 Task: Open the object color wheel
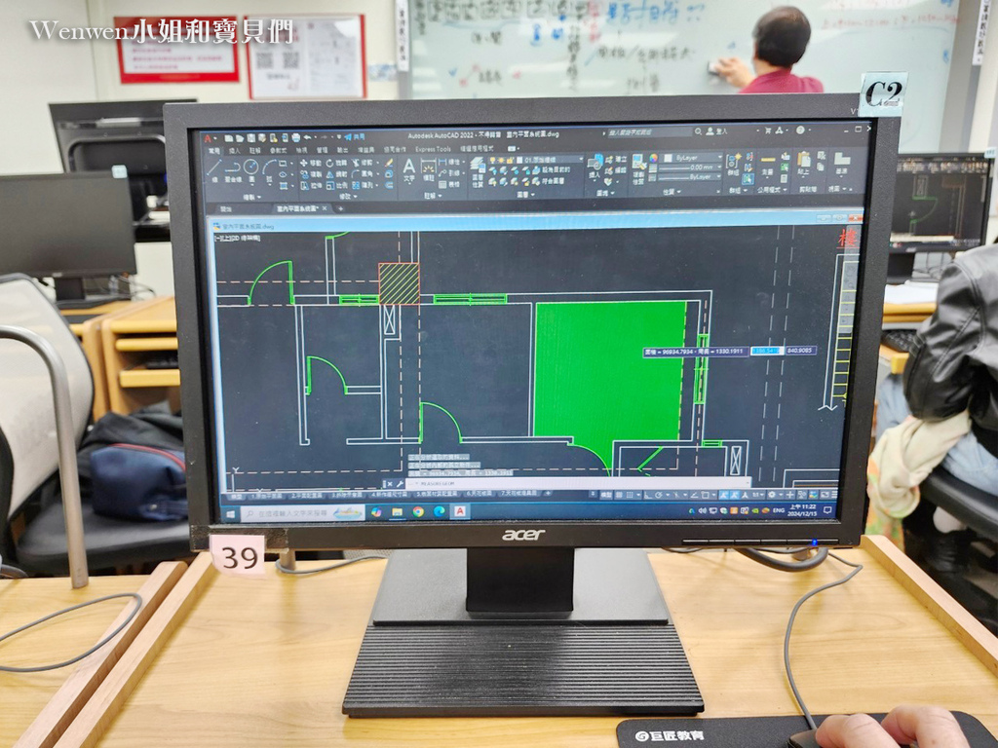(x=654, y=158)
